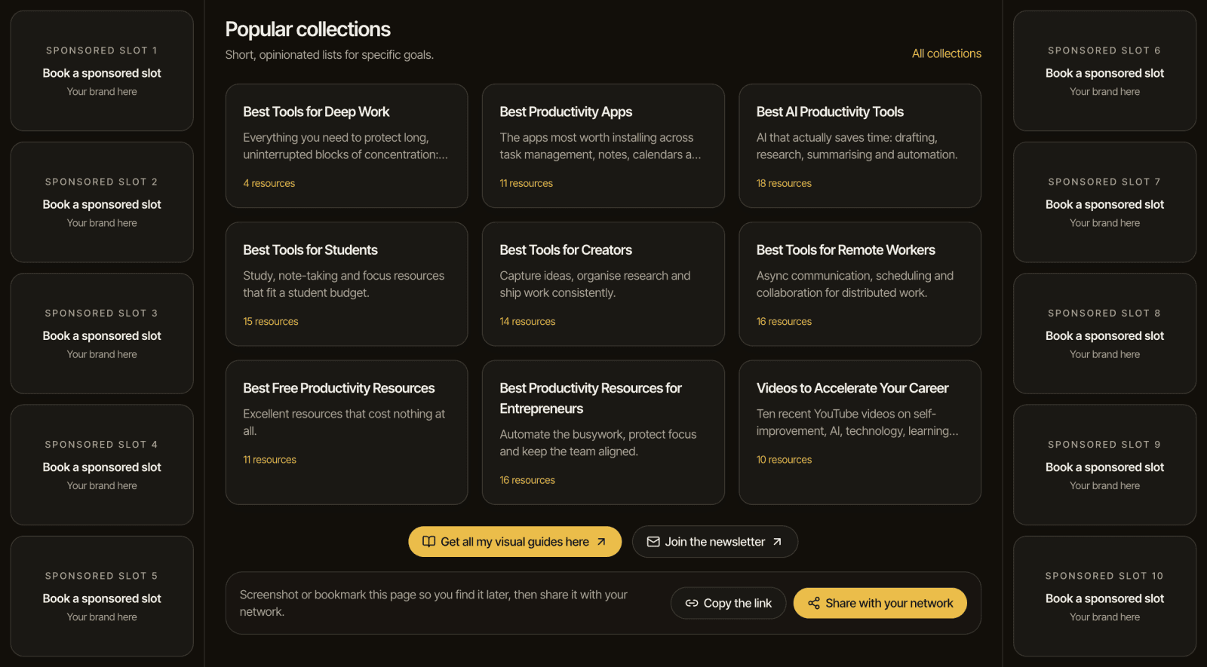Book sponsored slot 2
This screenshot has height=667, width=1207.
102,202
